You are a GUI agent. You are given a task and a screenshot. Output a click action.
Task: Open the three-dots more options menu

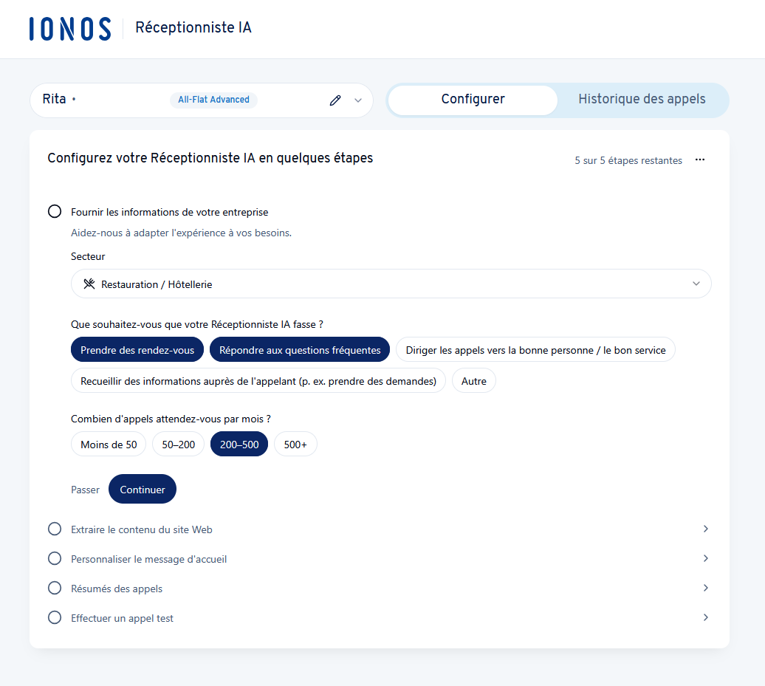tap(700, 160)
